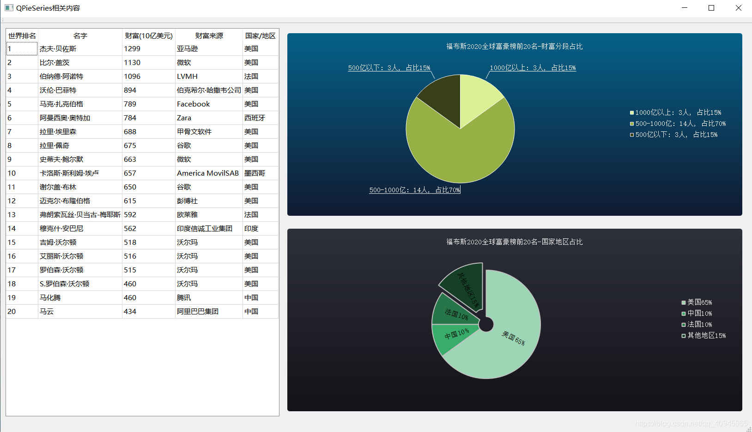Click the slice label 500-1000亿：14人，占比70%

click(x=415, y=190)
